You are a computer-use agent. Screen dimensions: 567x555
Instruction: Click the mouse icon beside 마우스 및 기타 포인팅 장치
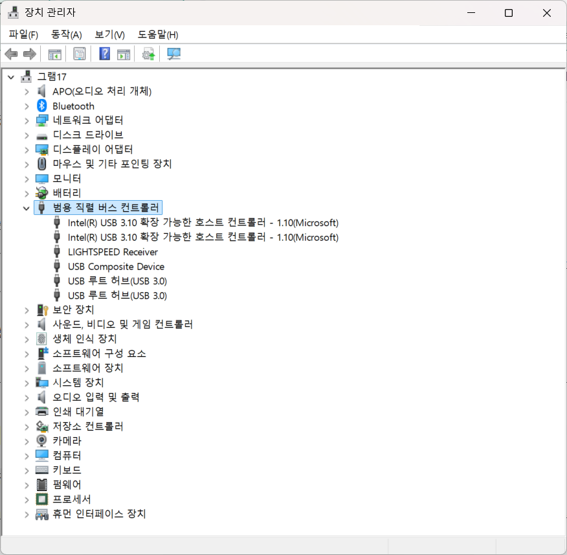coord(42,164)
